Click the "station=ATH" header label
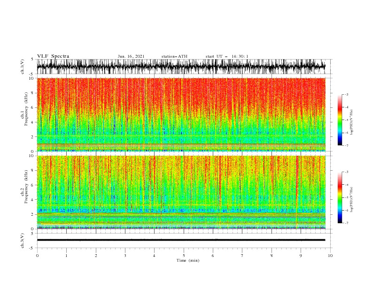This screenshot has height=287, width=372. click(174, 56)
